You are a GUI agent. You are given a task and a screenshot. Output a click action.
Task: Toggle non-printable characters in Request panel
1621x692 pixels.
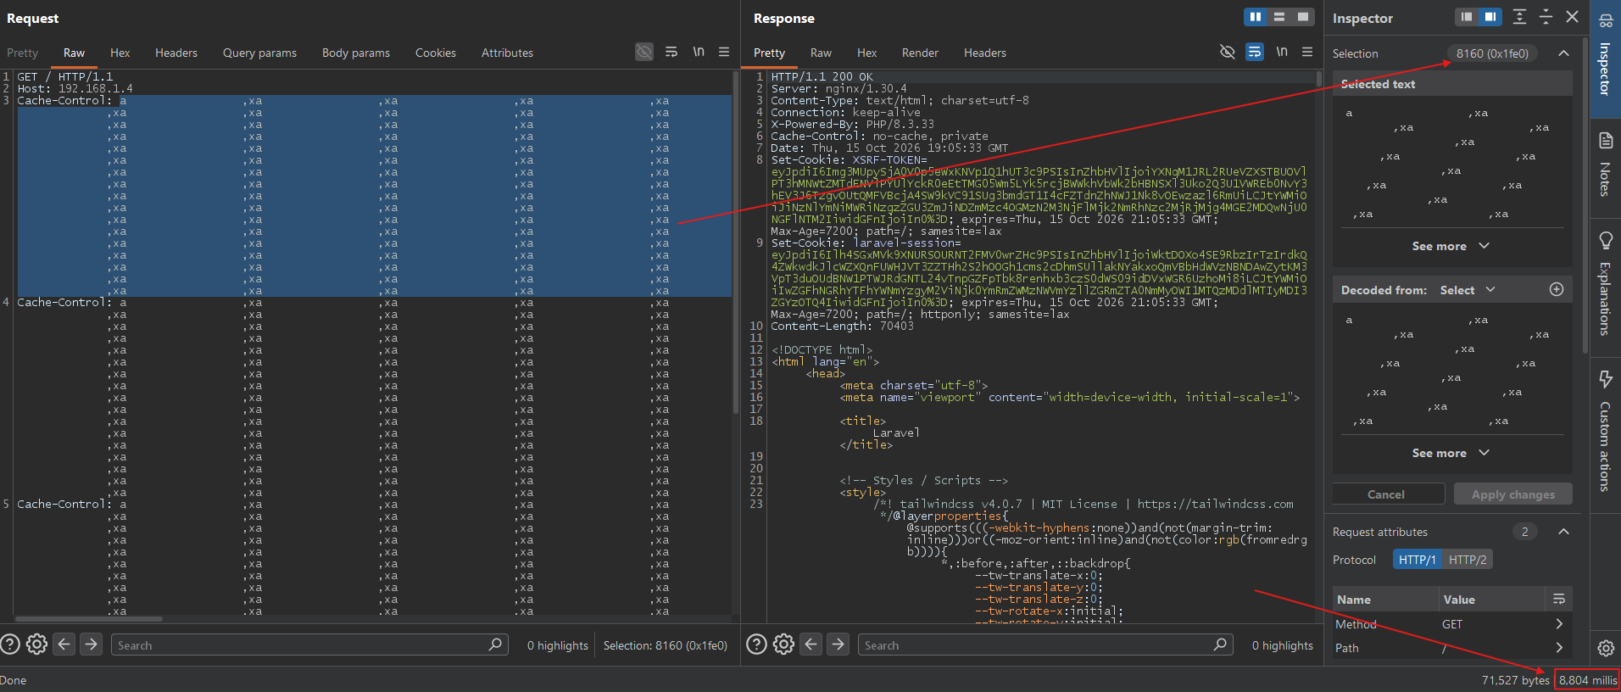[x=644, y=52]
